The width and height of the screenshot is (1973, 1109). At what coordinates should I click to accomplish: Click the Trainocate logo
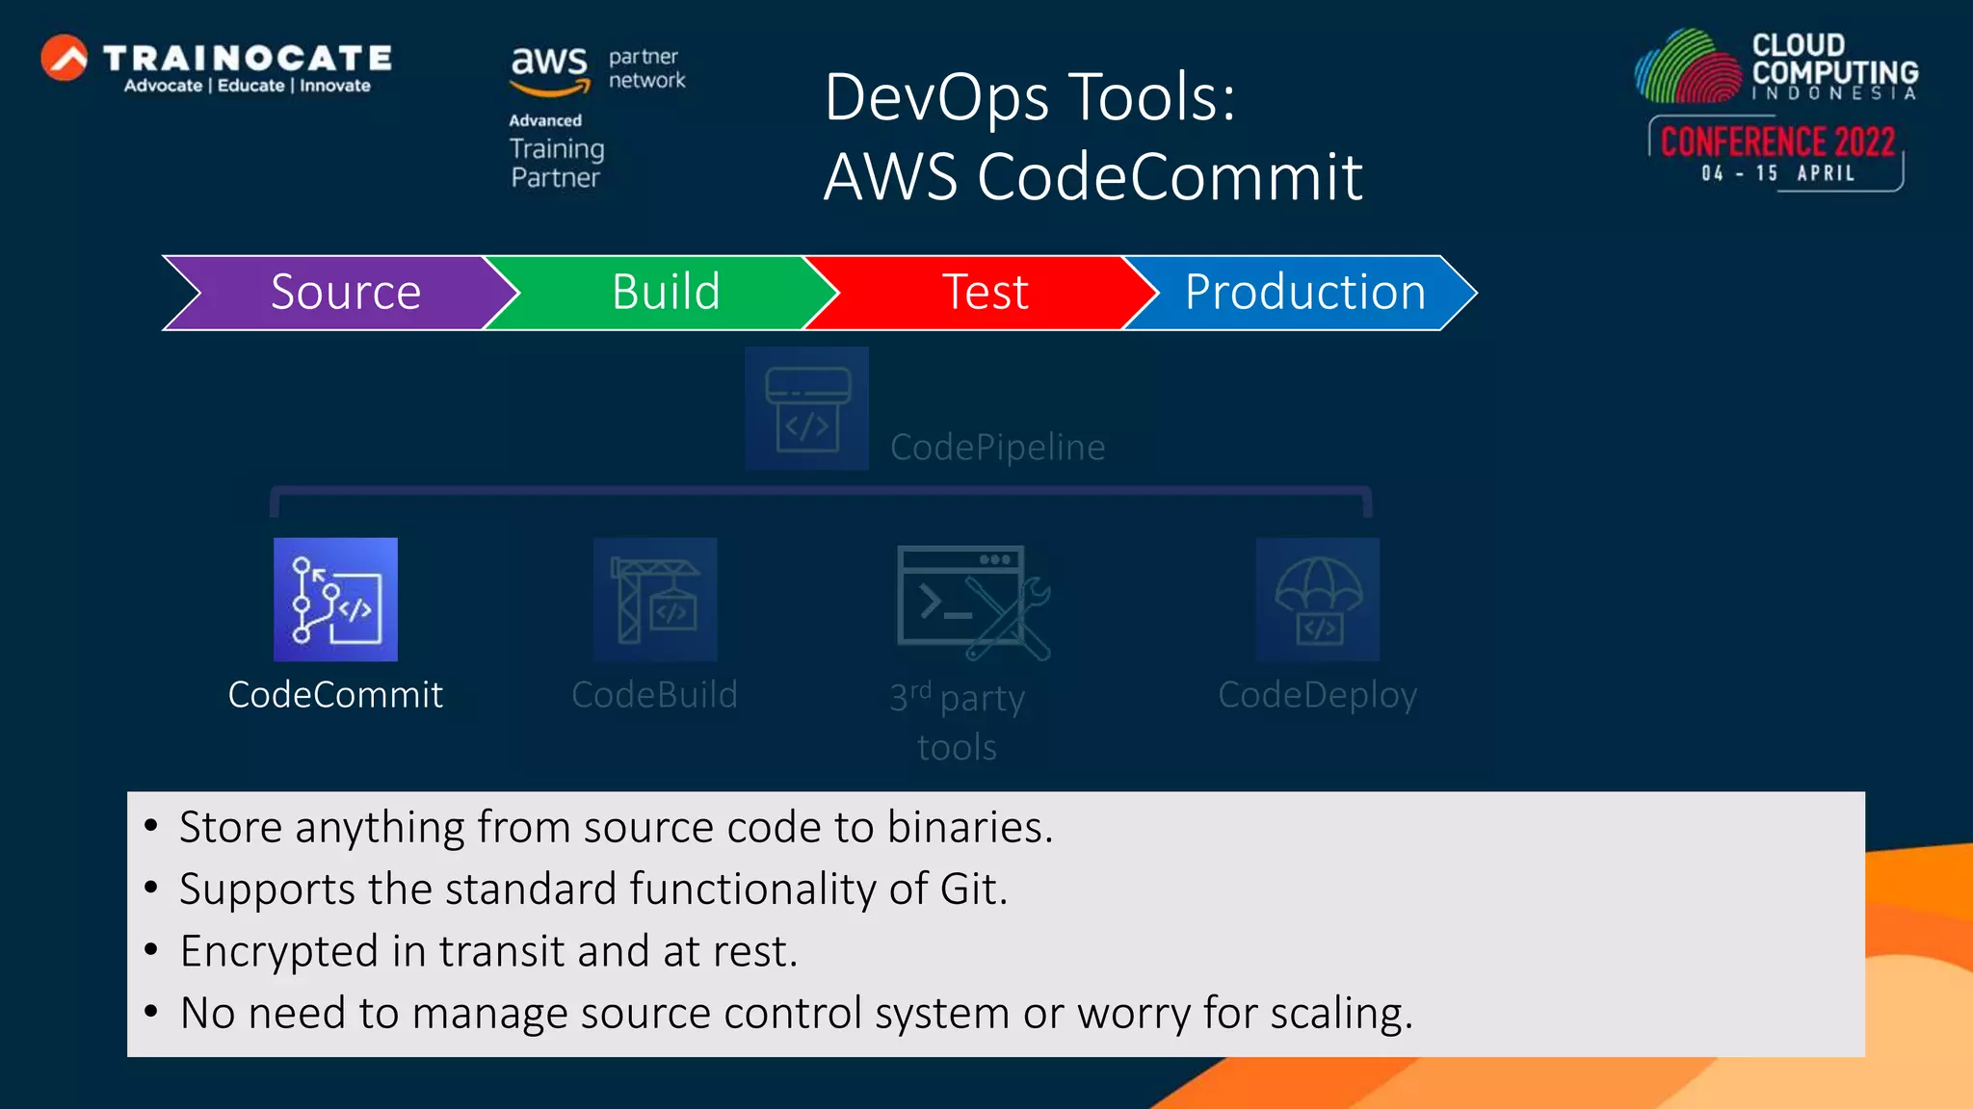coord(217,64)
